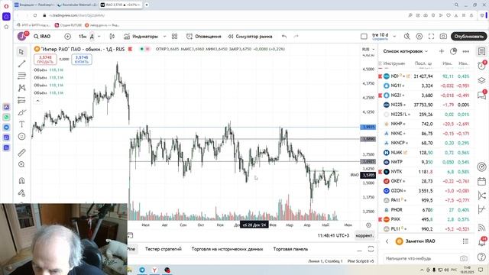Screen dimensions: 489x275
Task: Open the Fibonacci and Gann tools
Action: click(21, 76)
